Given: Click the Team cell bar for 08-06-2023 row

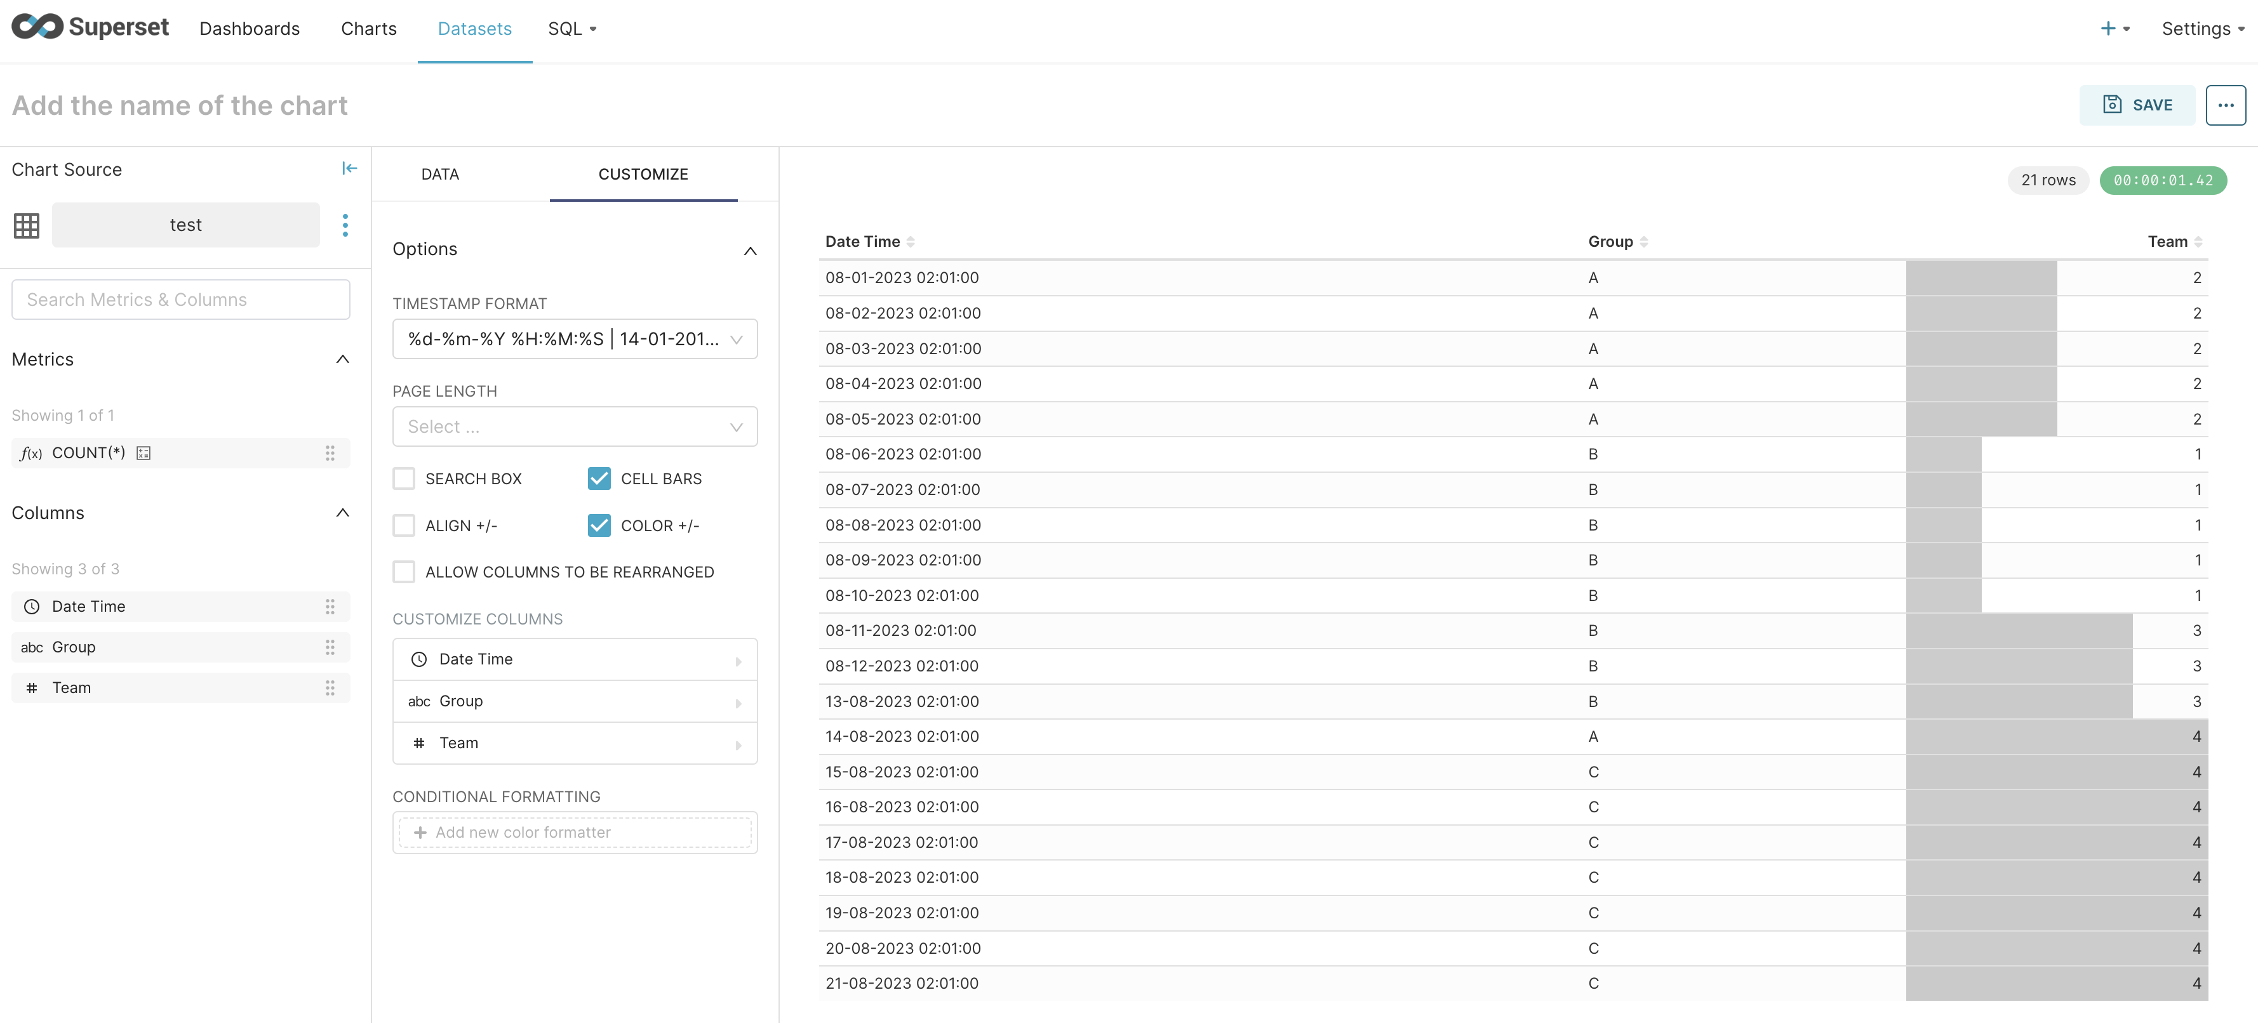Looking at the screenshot, I should pos(1943,454).
